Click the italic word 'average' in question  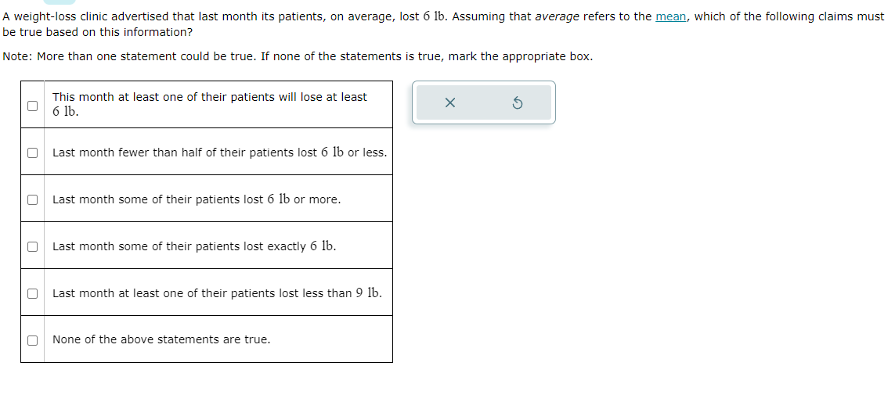coord(557,16)
